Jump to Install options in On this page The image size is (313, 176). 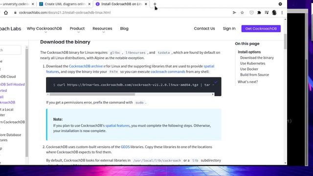(x=249, y=52)
